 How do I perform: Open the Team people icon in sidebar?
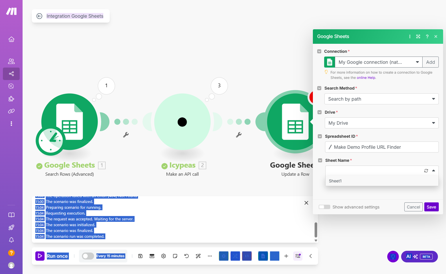click(x=11, y=61)
